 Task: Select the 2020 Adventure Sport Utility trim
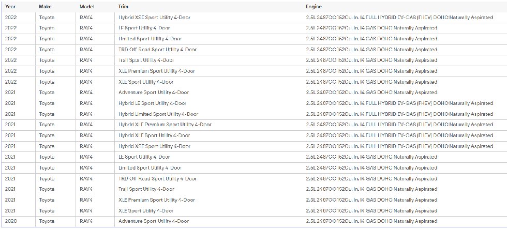[x=153, y=221]
